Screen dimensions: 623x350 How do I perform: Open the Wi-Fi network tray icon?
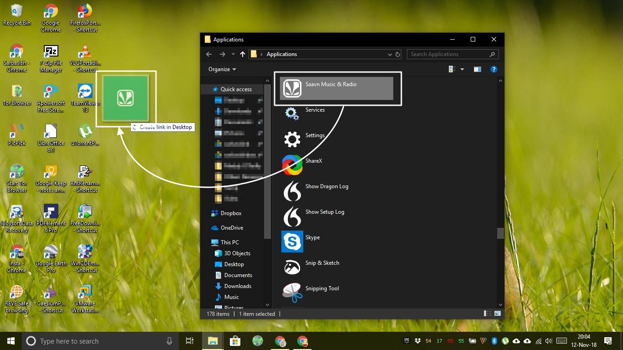(x=539, y=341)
